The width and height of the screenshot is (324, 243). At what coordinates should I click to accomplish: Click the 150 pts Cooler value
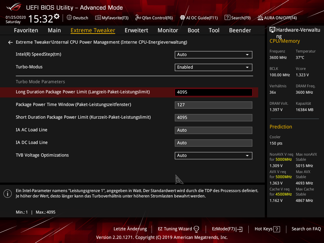pyautogui.click(x=276, y=143)
